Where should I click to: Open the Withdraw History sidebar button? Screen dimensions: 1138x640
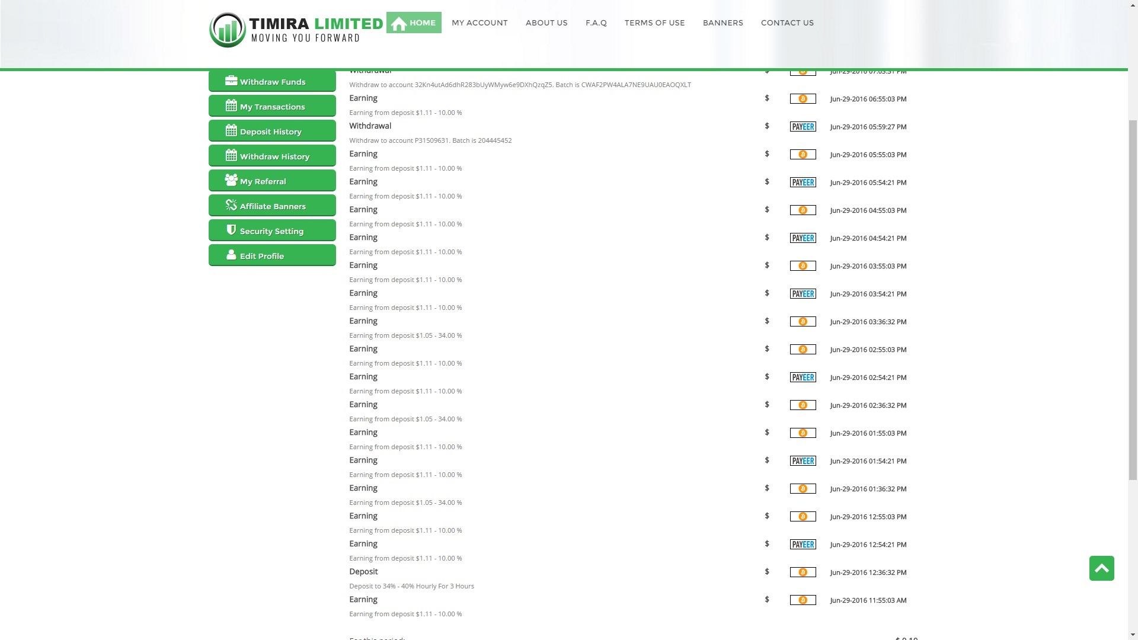(272, 156)
